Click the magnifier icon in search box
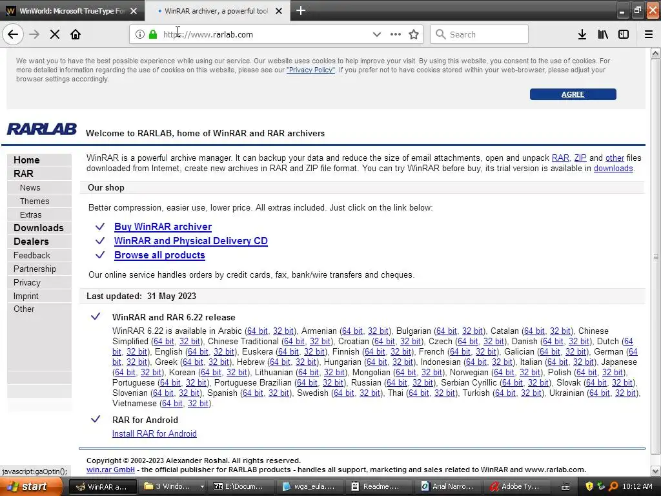This screenshot has height=496, width=661. click(440, 34)
